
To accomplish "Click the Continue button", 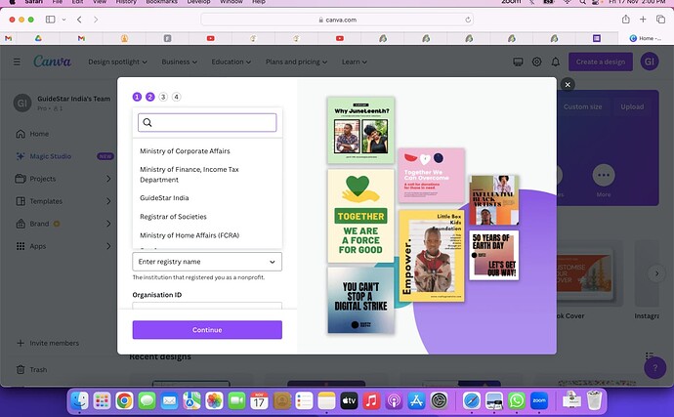I will click(x=207, y=330).
